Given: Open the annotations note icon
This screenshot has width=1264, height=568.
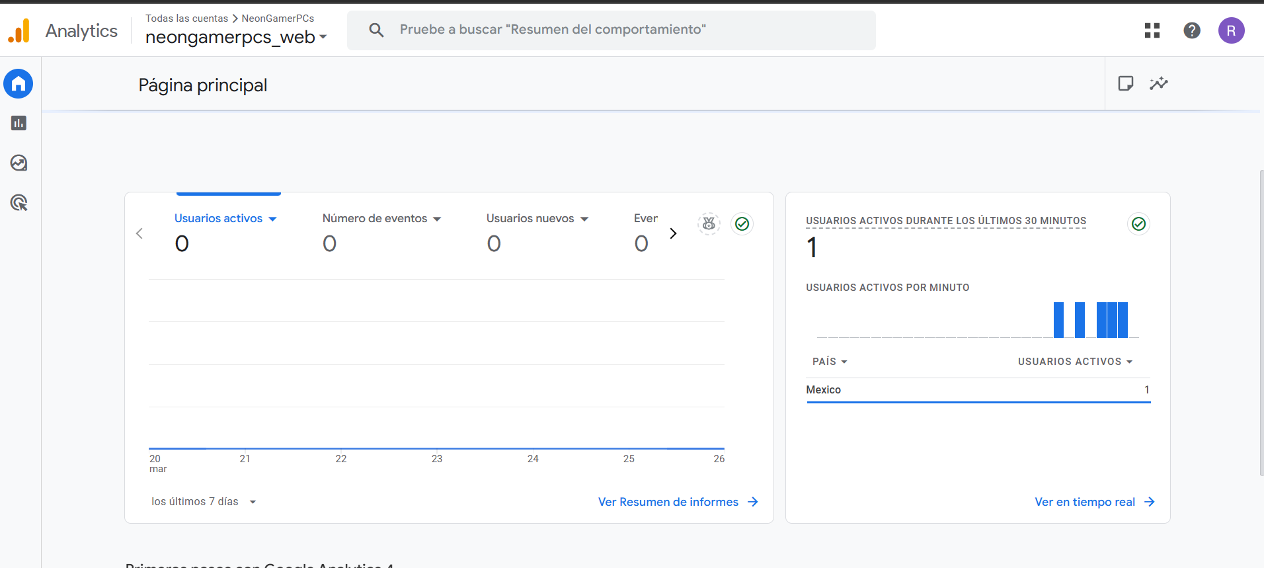Looking at the screenshot, I should [x=1125, y=83].
